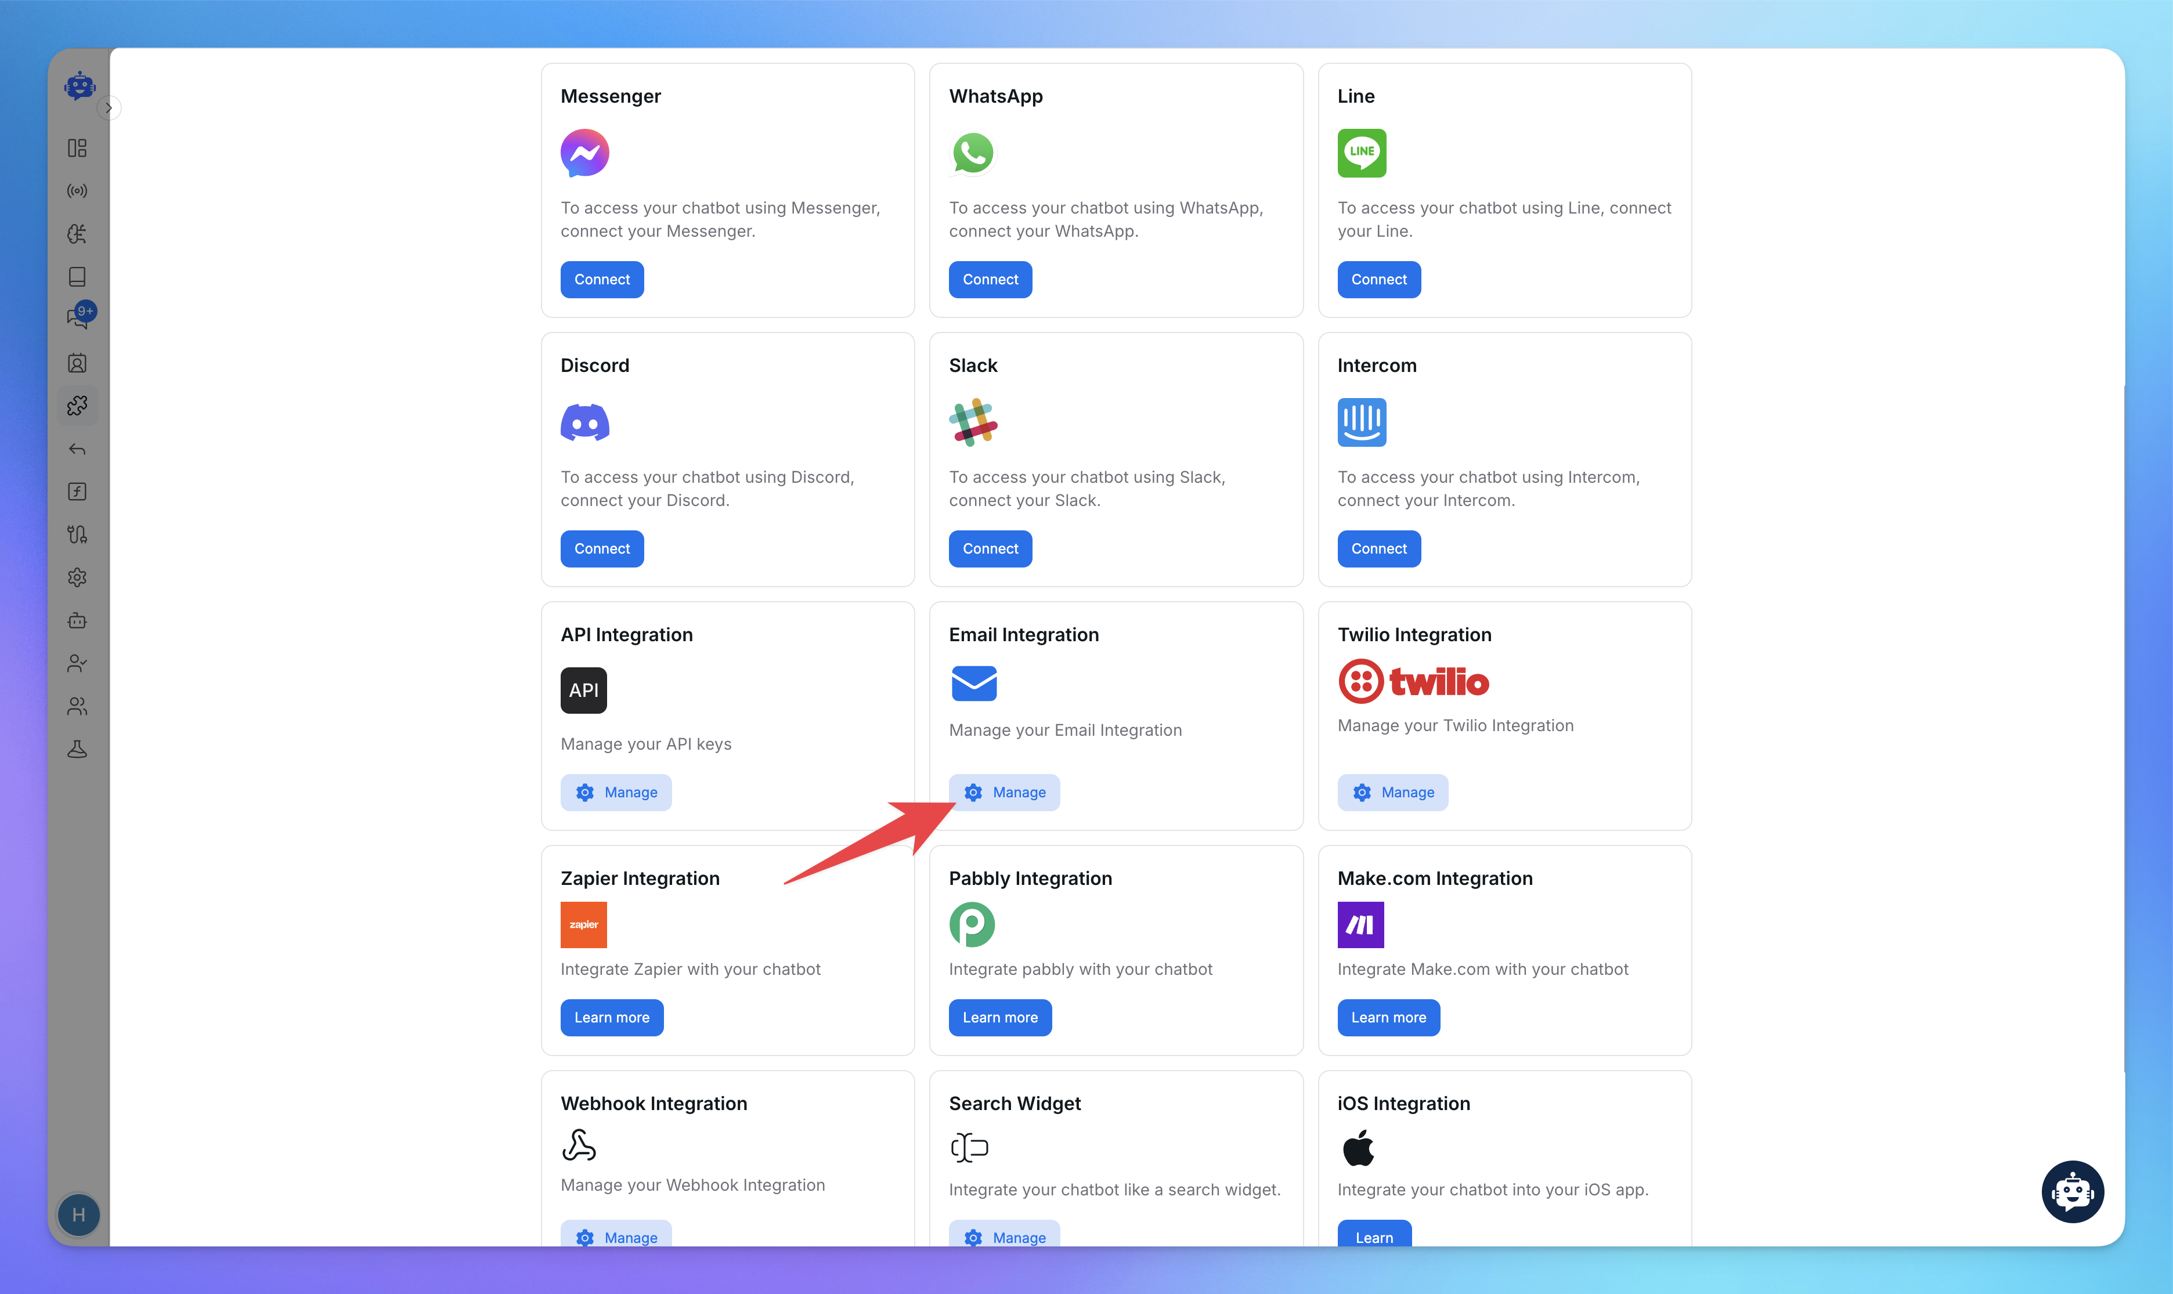Open the plug cable icon in sidebar
Image resolution: width=2173 pixels, height=1294 pixels.
coord(78,534)
